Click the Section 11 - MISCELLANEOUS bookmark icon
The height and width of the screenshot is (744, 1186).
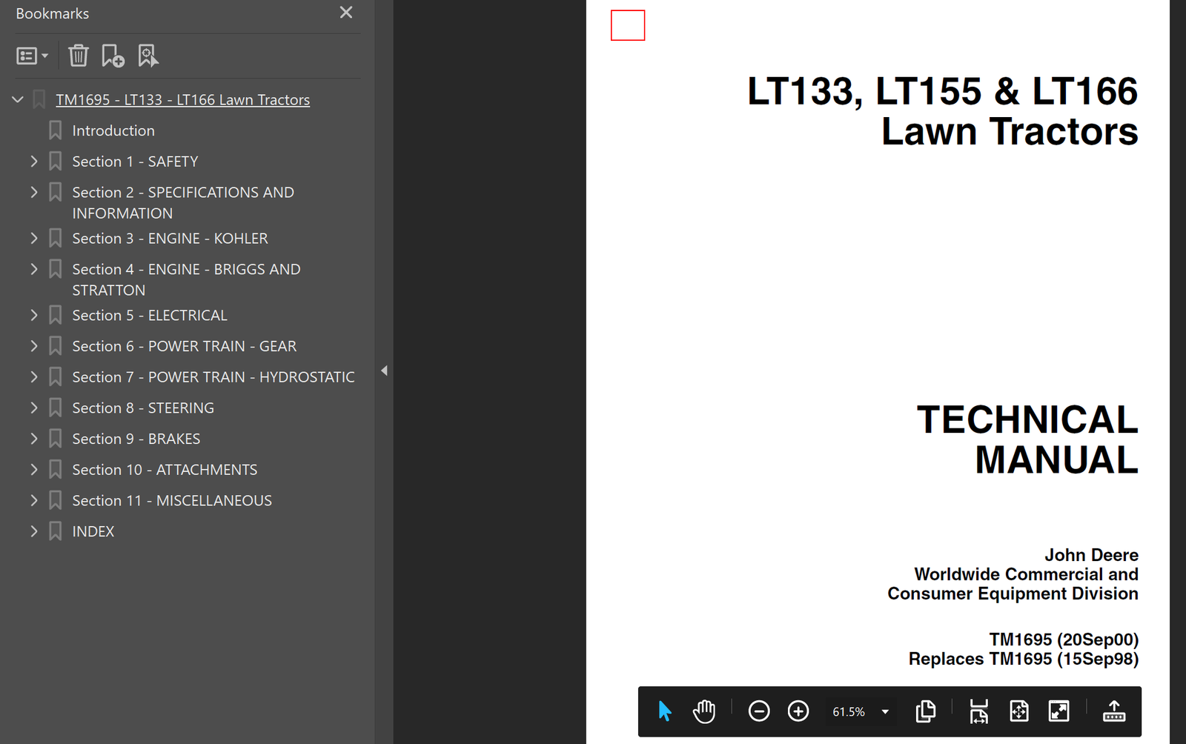55,500
